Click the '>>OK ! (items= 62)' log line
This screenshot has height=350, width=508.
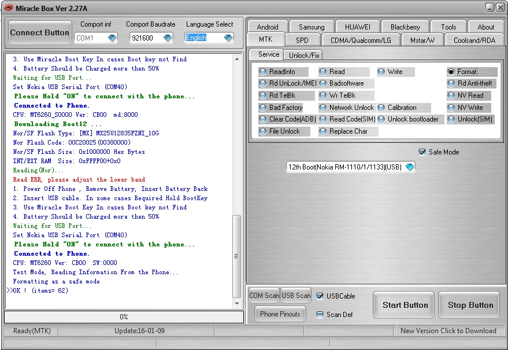[x=38, y=290]
